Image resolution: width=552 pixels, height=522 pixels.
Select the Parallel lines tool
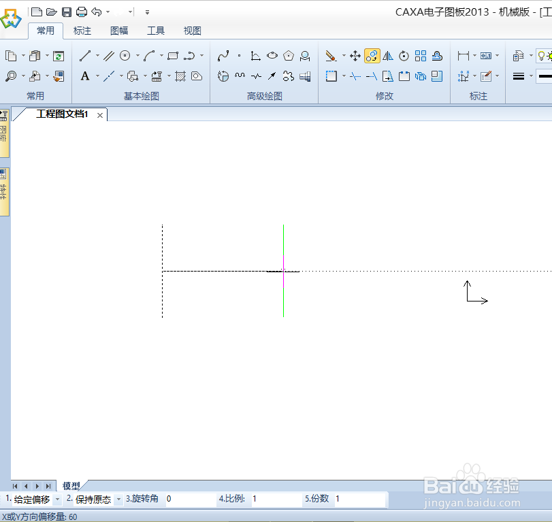[108, 56]
